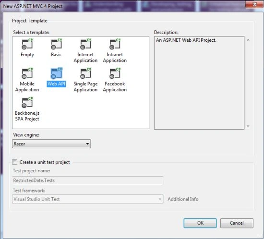Choose the Internet Application template icon
The height and width of the screenshot is (239, 264).
(86, 44)
